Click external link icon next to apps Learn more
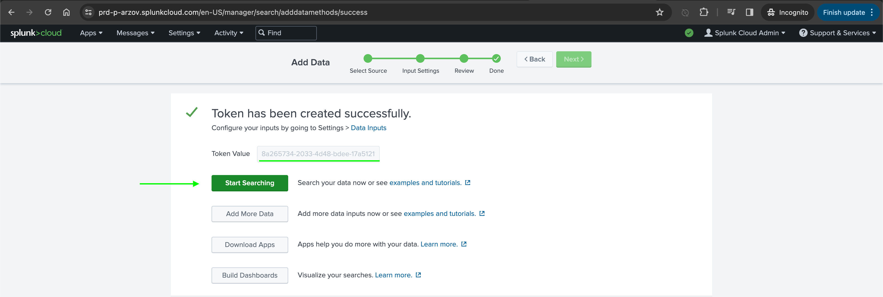The image size is (883, 297). pyautogui.click(x=464, y=244)
